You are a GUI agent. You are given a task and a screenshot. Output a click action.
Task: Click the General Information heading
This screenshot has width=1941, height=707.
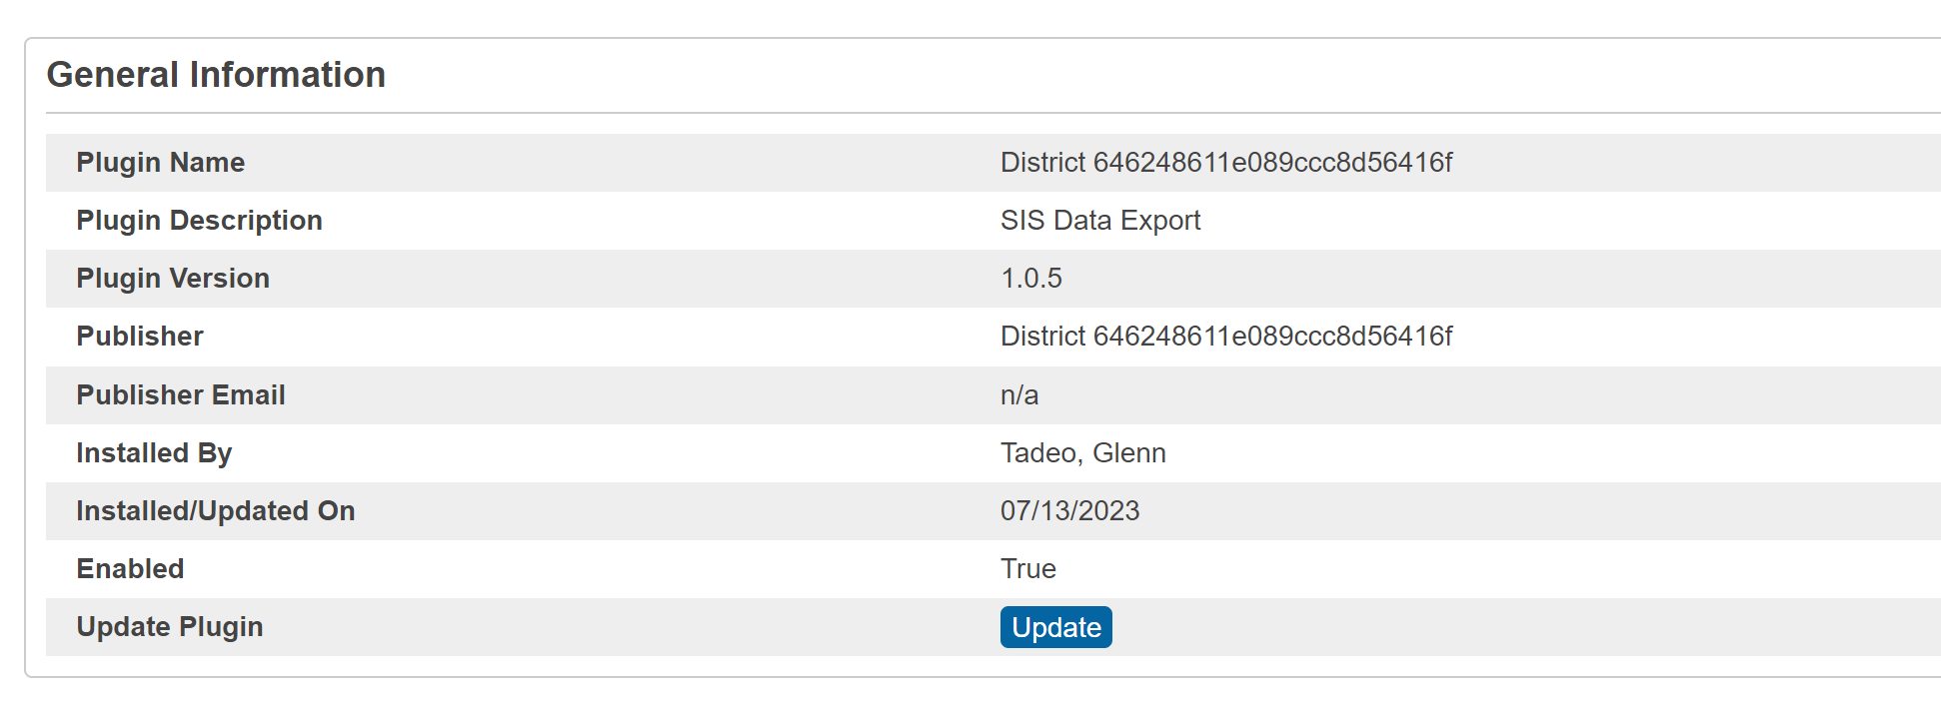pyautogui.click(x=216, y=75)
